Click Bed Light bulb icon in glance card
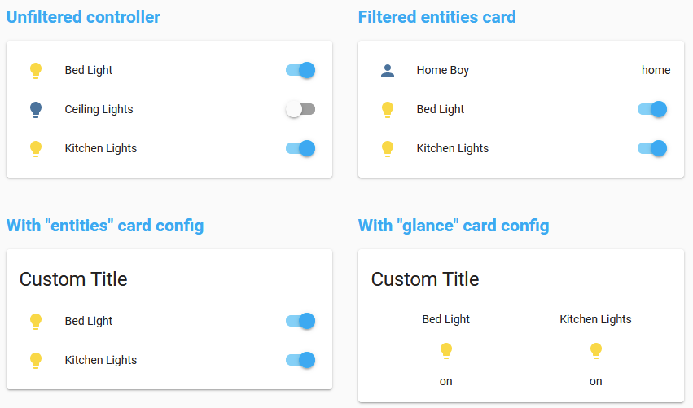The height and width of the screenshot is (408, 693). click(x=446, y=351)
